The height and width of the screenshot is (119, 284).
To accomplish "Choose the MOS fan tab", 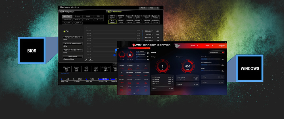I will coord(112,22).
